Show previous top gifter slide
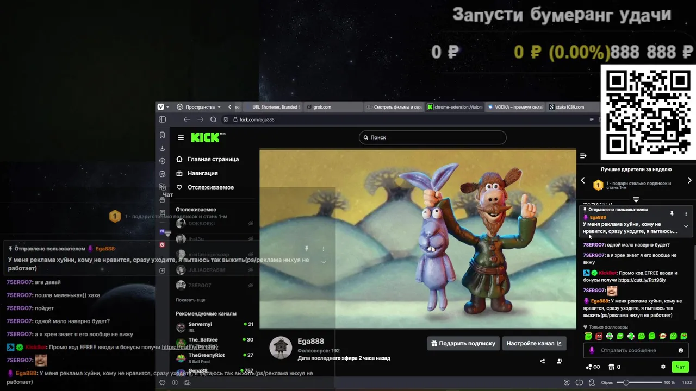This screenshot has width=696, height=391. [583, 180]
